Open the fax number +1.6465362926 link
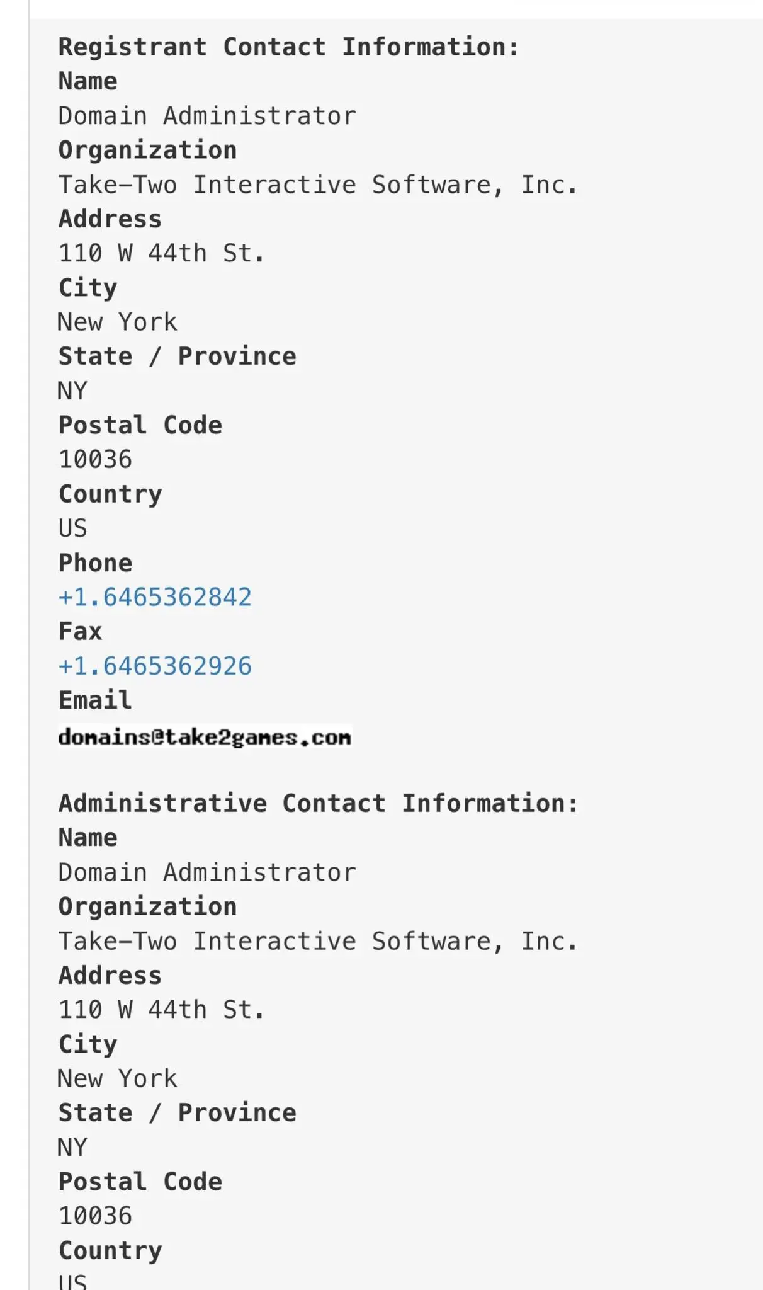The height and width of the screenshot is (1290, 763). pyautogui.click(x=155, y=666)
